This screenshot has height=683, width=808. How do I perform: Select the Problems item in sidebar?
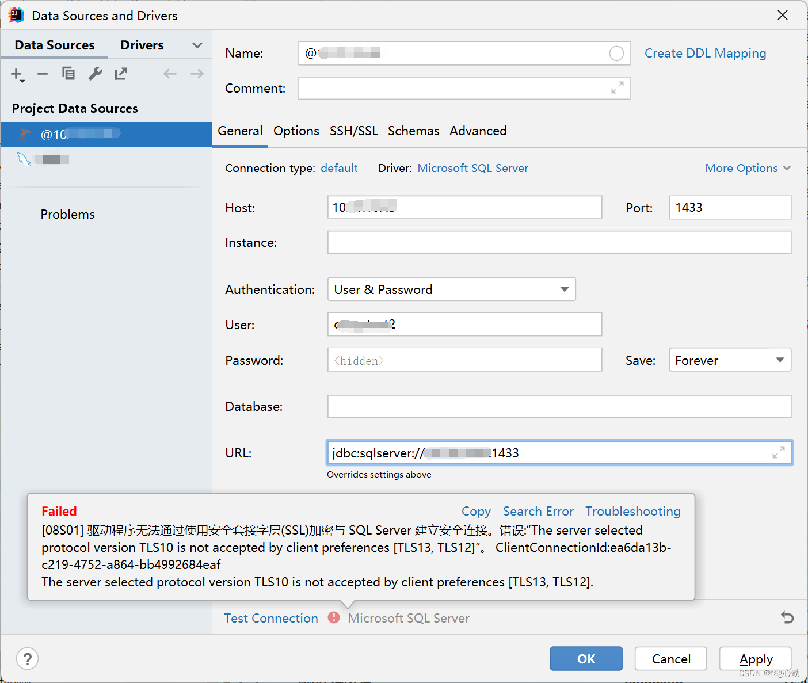(x=67, y=214)
